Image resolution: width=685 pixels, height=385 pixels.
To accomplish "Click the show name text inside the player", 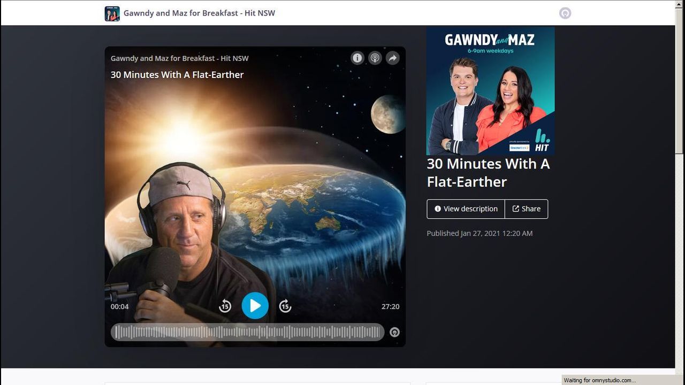I will coord(179,58).
